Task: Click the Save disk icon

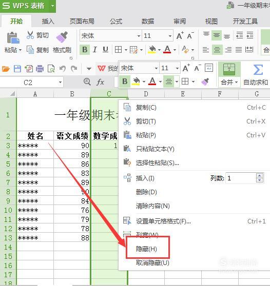Action: 17,69
